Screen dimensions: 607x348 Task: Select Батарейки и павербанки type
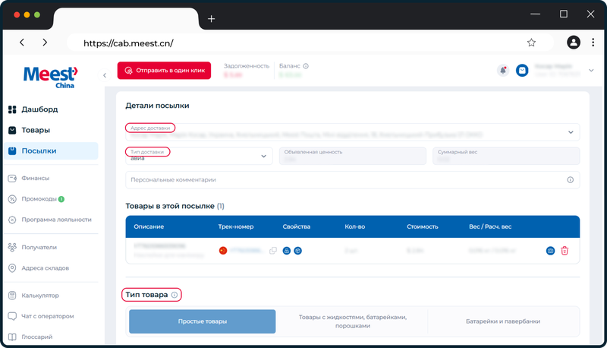[x=503, y=321]
